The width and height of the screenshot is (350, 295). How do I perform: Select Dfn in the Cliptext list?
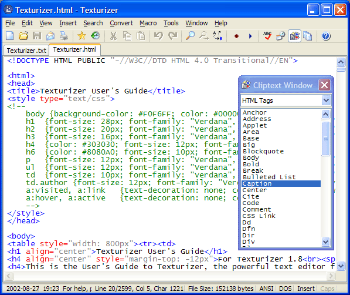point(281,229)
